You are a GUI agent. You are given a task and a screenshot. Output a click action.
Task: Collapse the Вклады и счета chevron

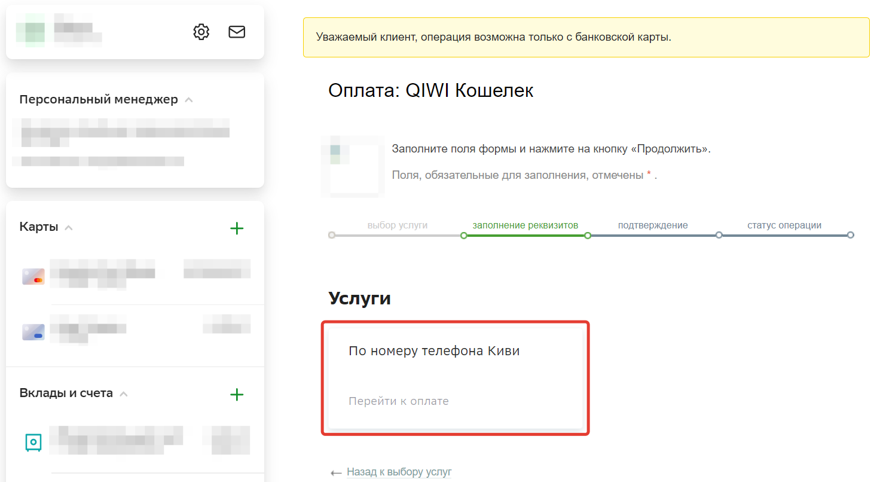(x=124, y=394)
